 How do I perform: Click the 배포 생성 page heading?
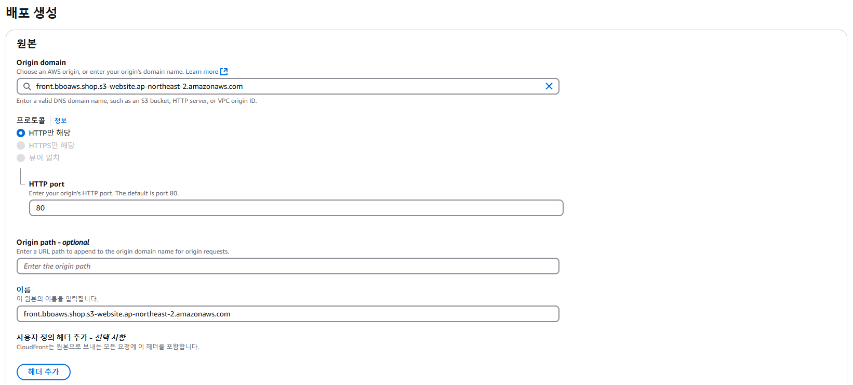tap(32, 12)
